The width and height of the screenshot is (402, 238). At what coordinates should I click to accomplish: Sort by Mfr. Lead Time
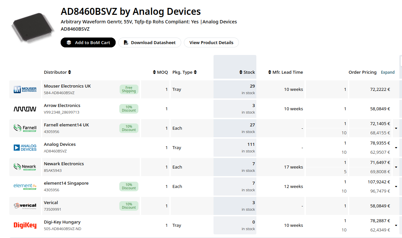click(285, 72)
